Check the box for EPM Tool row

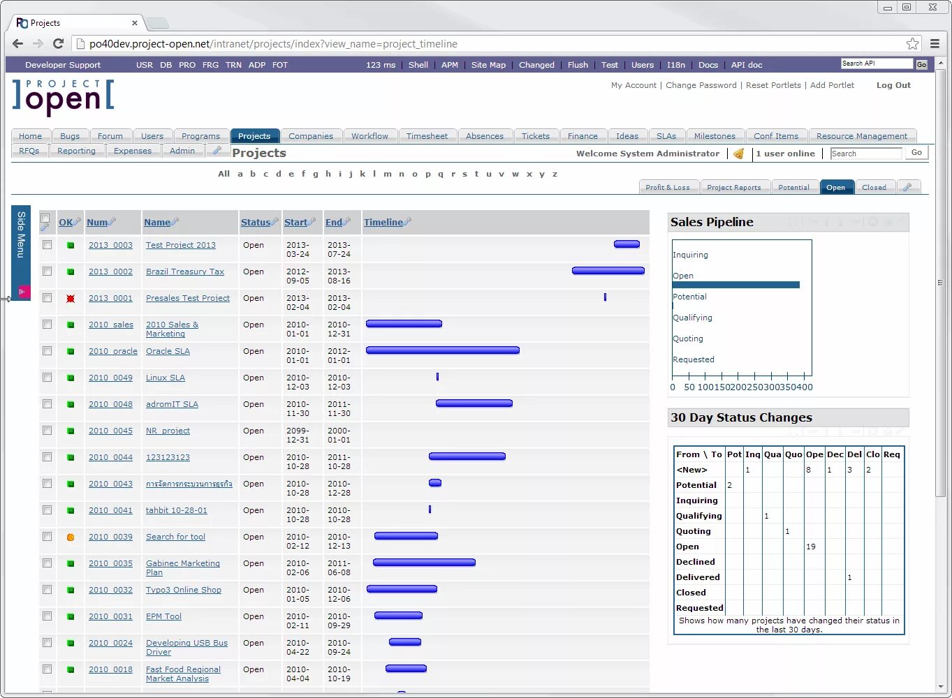(x=47, y=616)
